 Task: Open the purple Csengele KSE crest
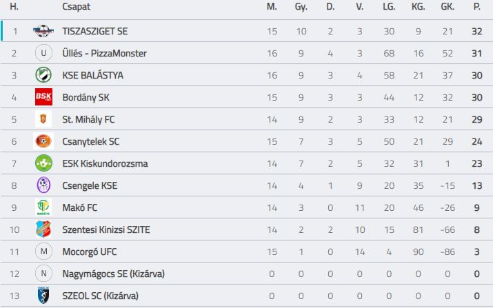(43, 185)
